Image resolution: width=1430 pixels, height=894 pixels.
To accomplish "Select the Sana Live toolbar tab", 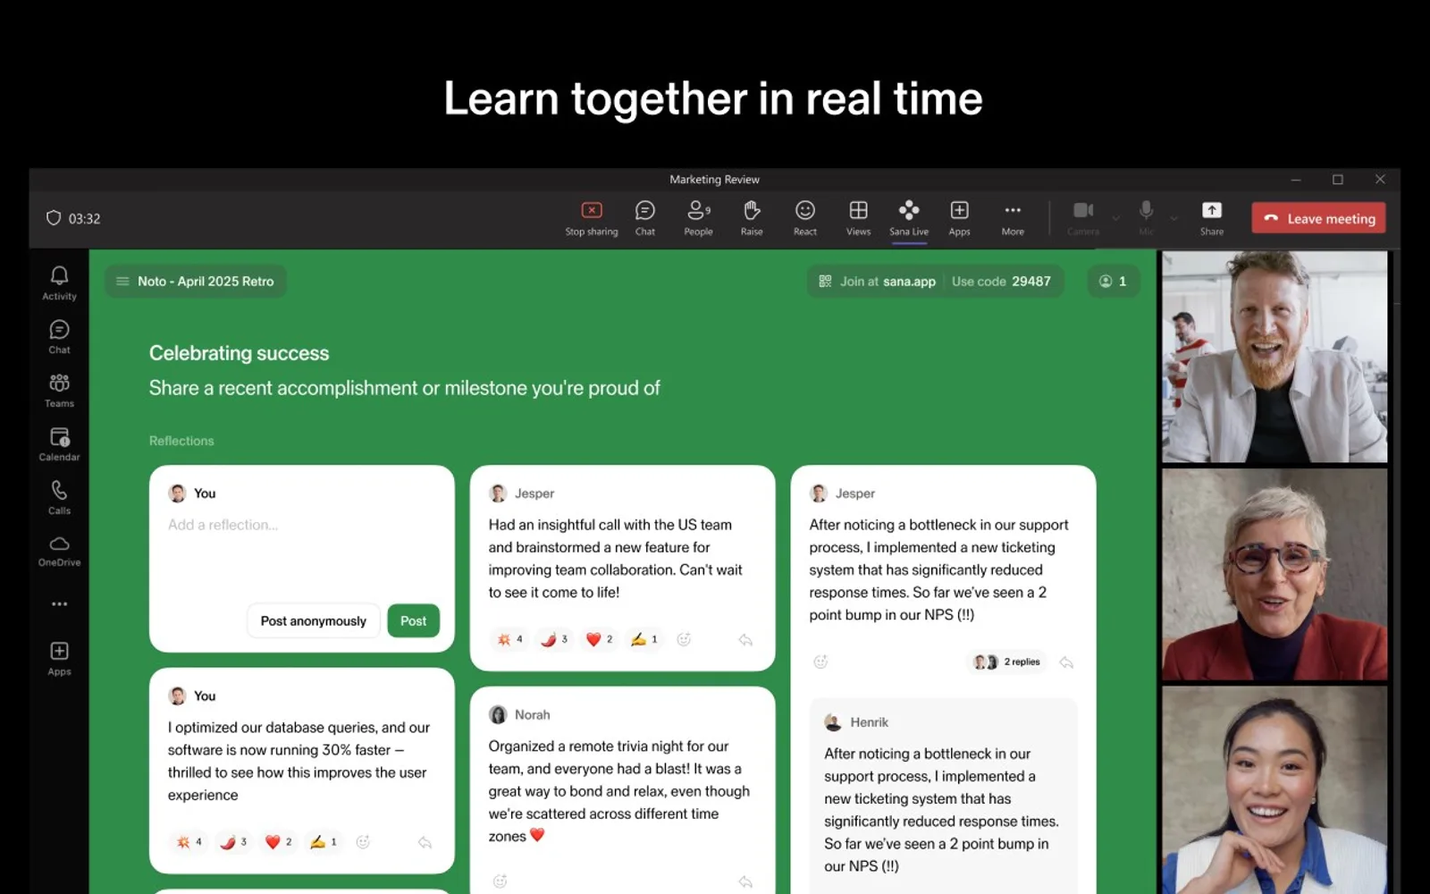I will coord(909,218).
